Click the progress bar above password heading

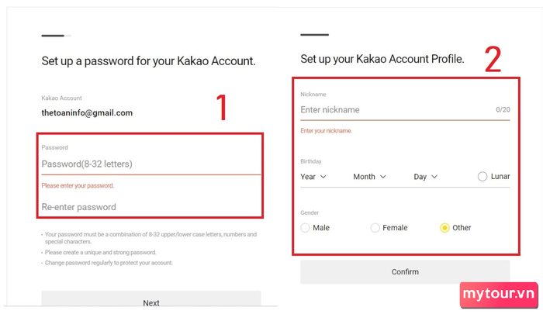click(56, 36)
